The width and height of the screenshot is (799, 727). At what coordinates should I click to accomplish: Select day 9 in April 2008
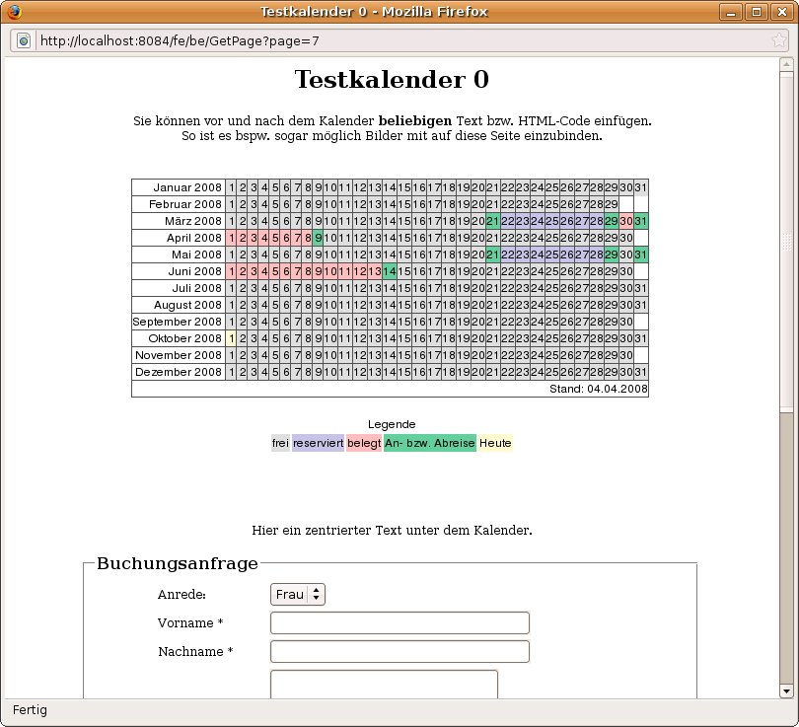coord(318,238)
